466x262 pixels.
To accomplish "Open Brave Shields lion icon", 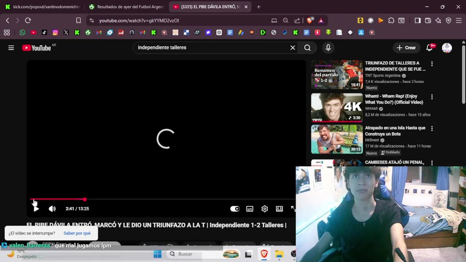I will pos(309,21).
